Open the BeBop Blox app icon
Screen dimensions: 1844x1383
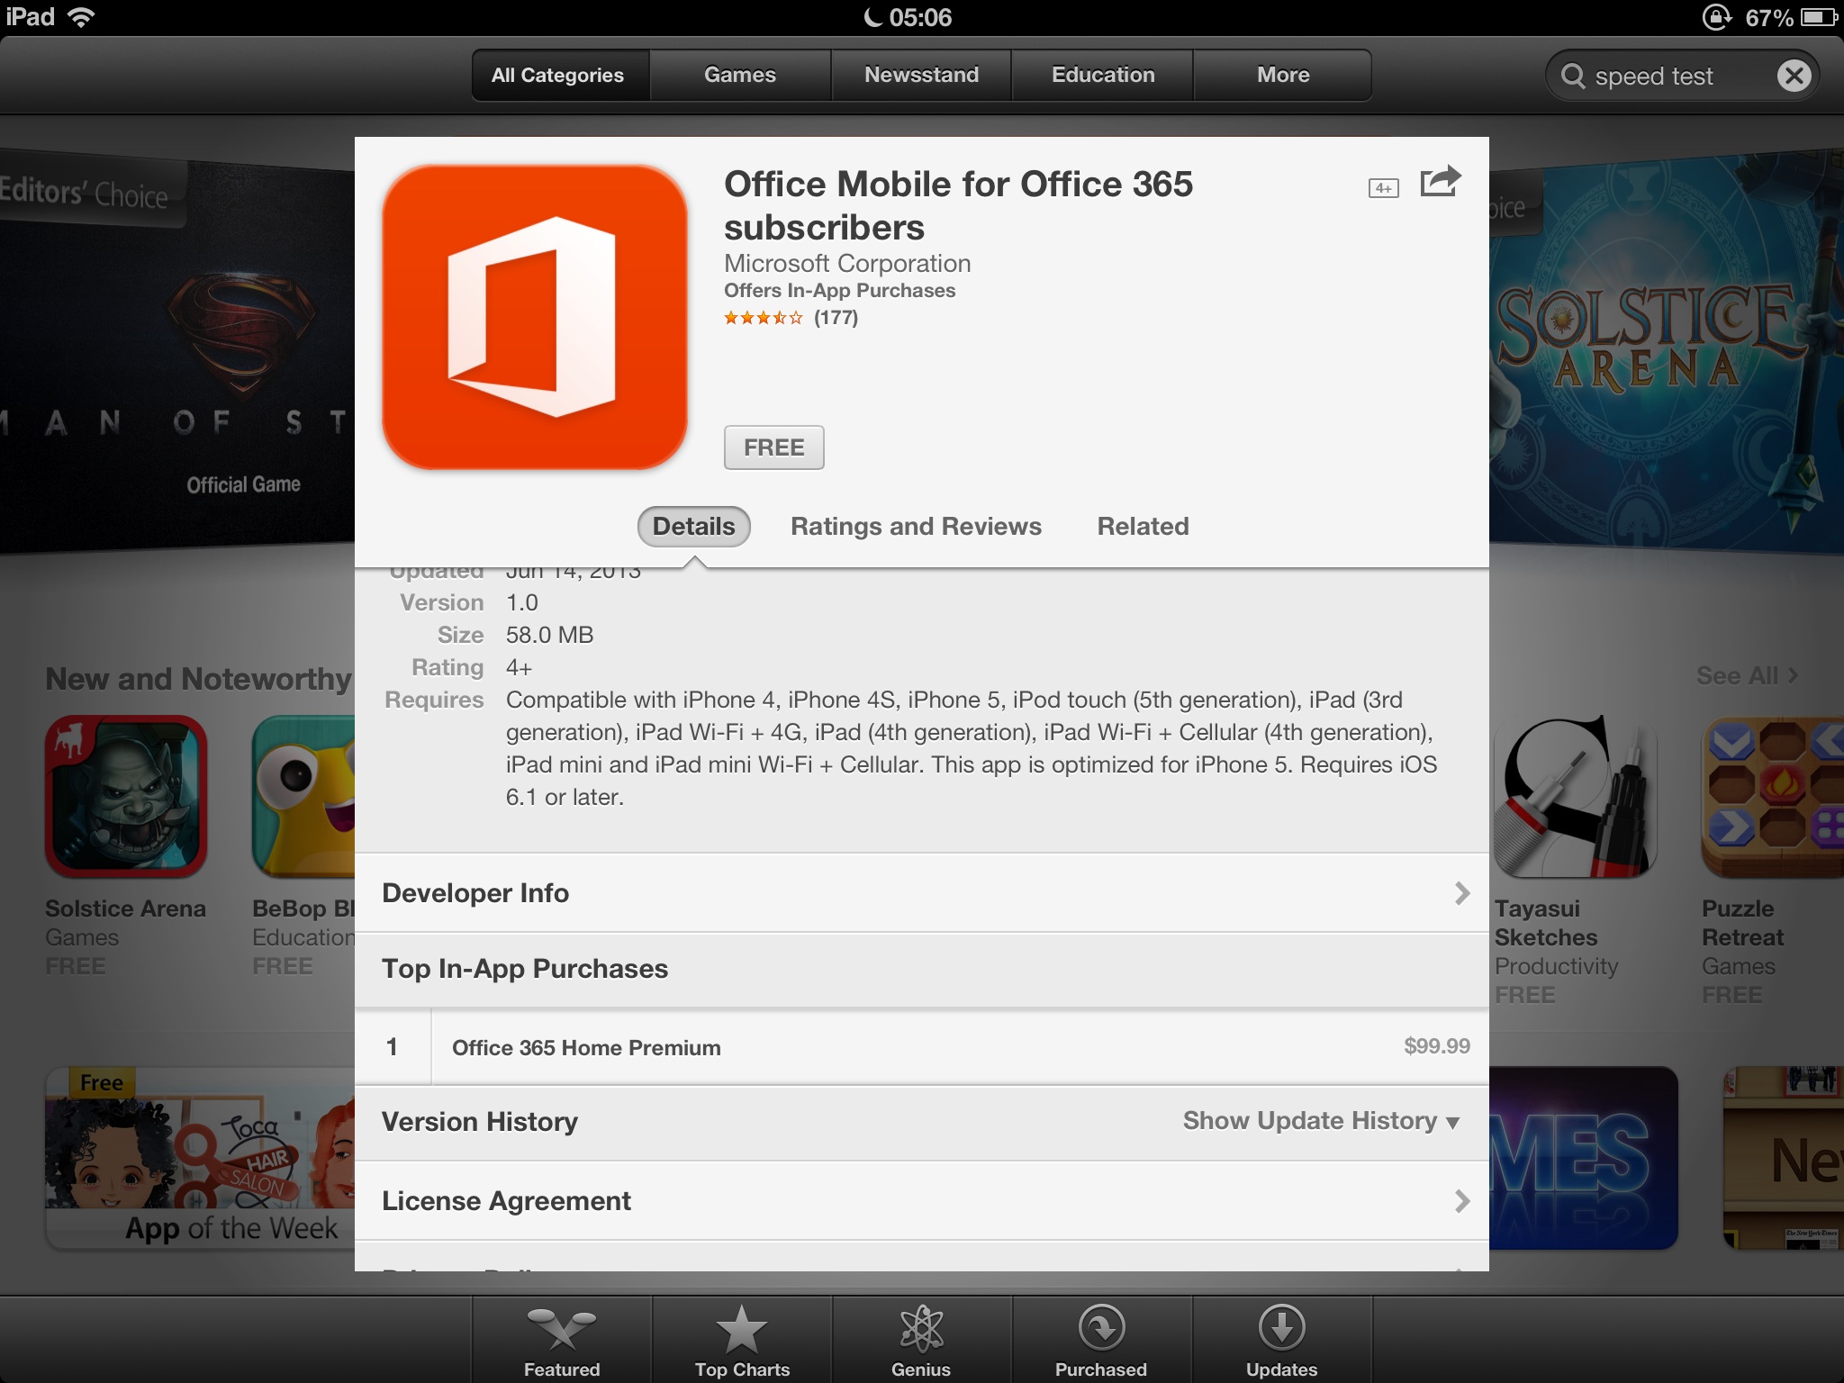303,796
